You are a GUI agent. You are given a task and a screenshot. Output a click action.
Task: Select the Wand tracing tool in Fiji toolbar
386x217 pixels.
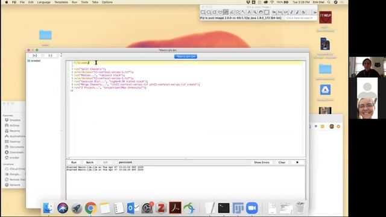[x=243, y=12]
